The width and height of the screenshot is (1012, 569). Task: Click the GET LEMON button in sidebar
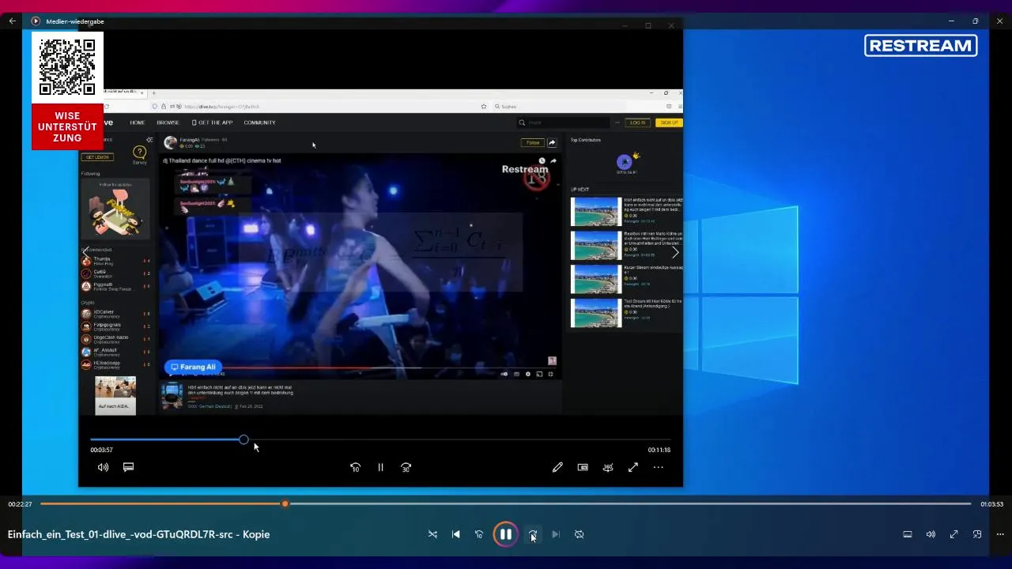coord(97,157)
